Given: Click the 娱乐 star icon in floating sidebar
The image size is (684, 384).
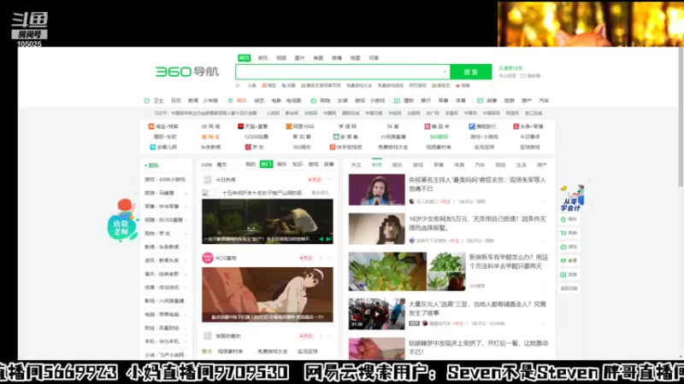Looking at the screenshot, I should [x=563, y=219].
